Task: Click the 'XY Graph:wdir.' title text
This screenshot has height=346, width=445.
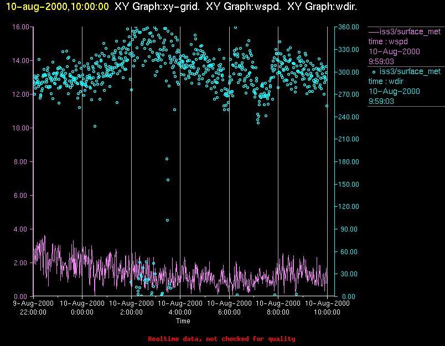Action: point(322,7)
